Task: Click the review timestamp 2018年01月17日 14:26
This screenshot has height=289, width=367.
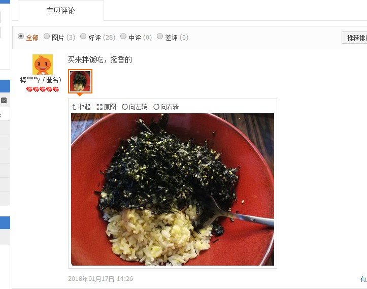Action: click(101, 279)
